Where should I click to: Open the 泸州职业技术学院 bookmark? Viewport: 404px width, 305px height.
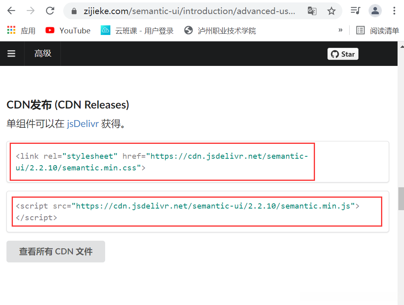220,31
